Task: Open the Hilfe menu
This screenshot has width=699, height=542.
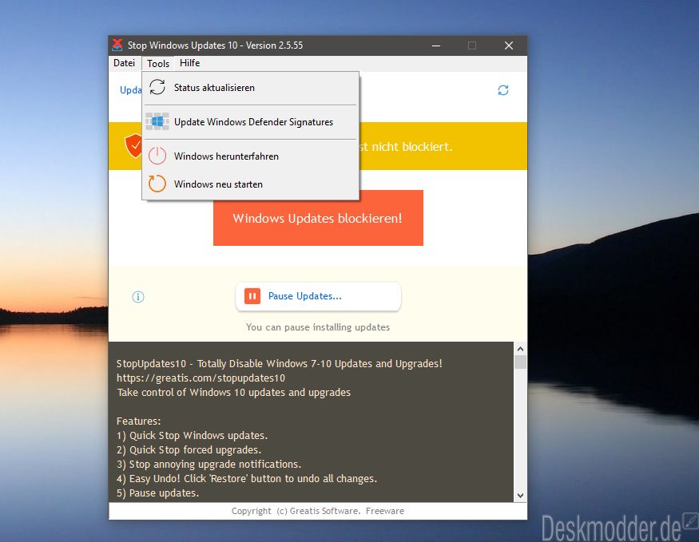Action: click(x=189, y=63)
